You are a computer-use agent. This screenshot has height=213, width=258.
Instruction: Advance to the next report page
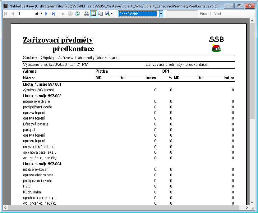coord(47,14)
